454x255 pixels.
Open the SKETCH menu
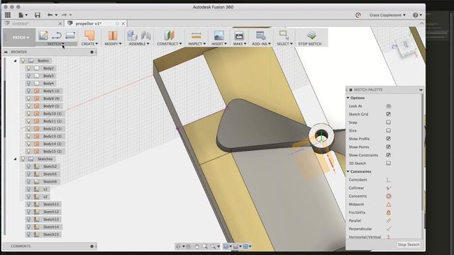point(55,44)
